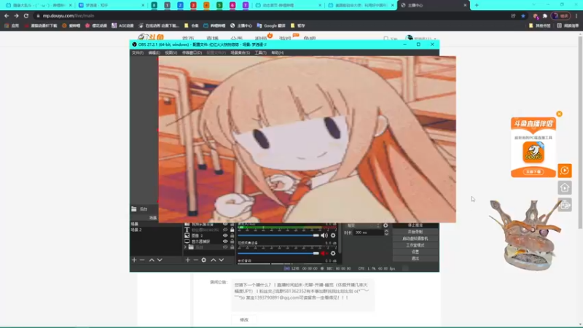
Task: Click the DOUYU app icon in the ad
Action: pos(533,152)
